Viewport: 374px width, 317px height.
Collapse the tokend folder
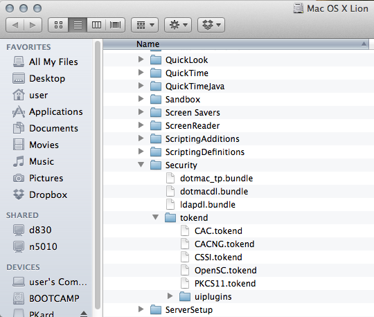click(x=156, y=217)
